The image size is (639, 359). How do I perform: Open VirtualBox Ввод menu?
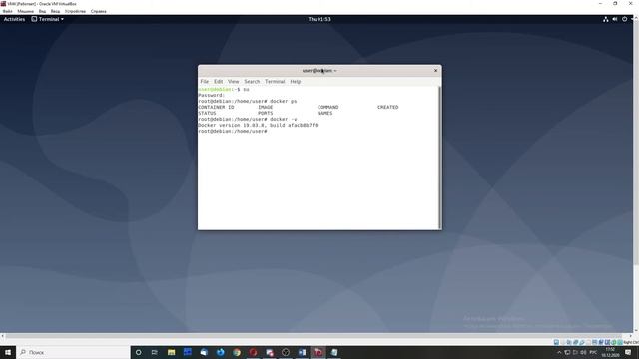[55, 11]
